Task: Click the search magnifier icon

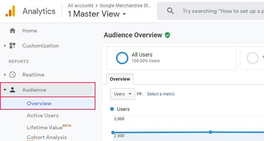Action: tap(170, 11)
